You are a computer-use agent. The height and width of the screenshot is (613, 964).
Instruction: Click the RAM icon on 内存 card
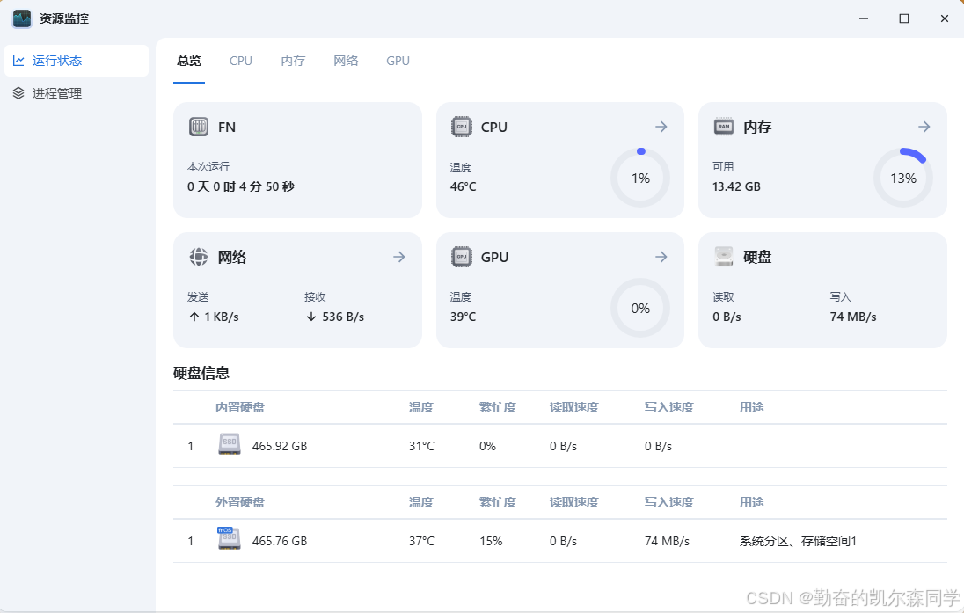(724, 127)
